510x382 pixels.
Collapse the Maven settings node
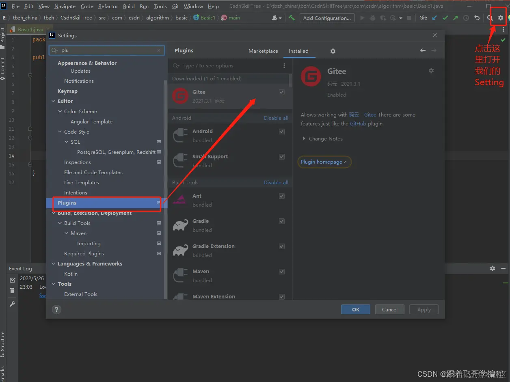(67, 233)
